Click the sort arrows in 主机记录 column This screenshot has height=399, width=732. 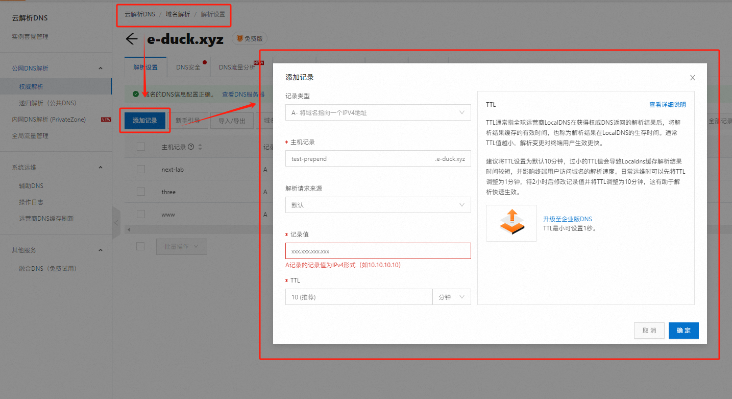200,147
